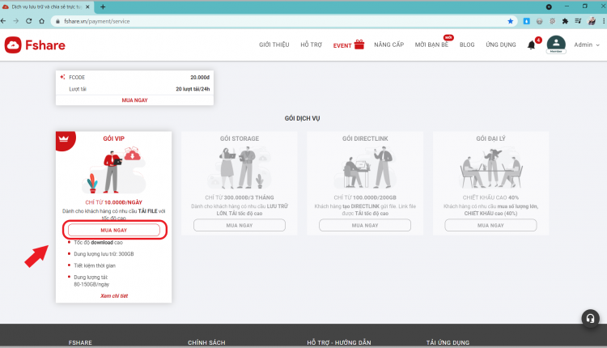
Task: Open the notifications bell
Action: (x=531, y=45)
